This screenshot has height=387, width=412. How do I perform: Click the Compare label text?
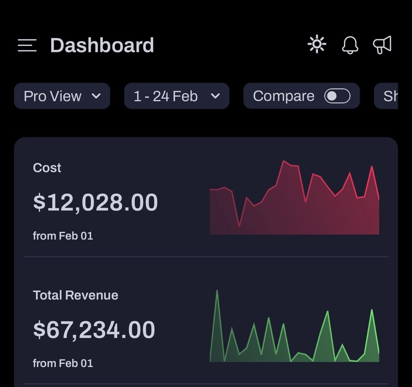(x=283, y=96)
